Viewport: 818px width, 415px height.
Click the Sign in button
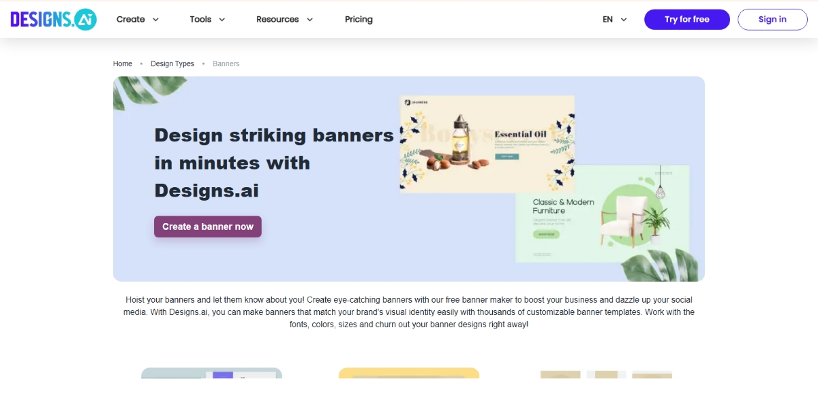click(x=772, y=19)
